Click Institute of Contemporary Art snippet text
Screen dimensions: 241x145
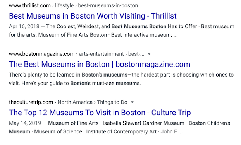click(121, 131)
